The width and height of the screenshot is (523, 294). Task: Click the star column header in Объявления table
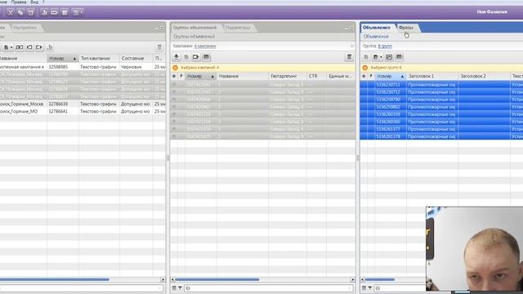(364, 76)
